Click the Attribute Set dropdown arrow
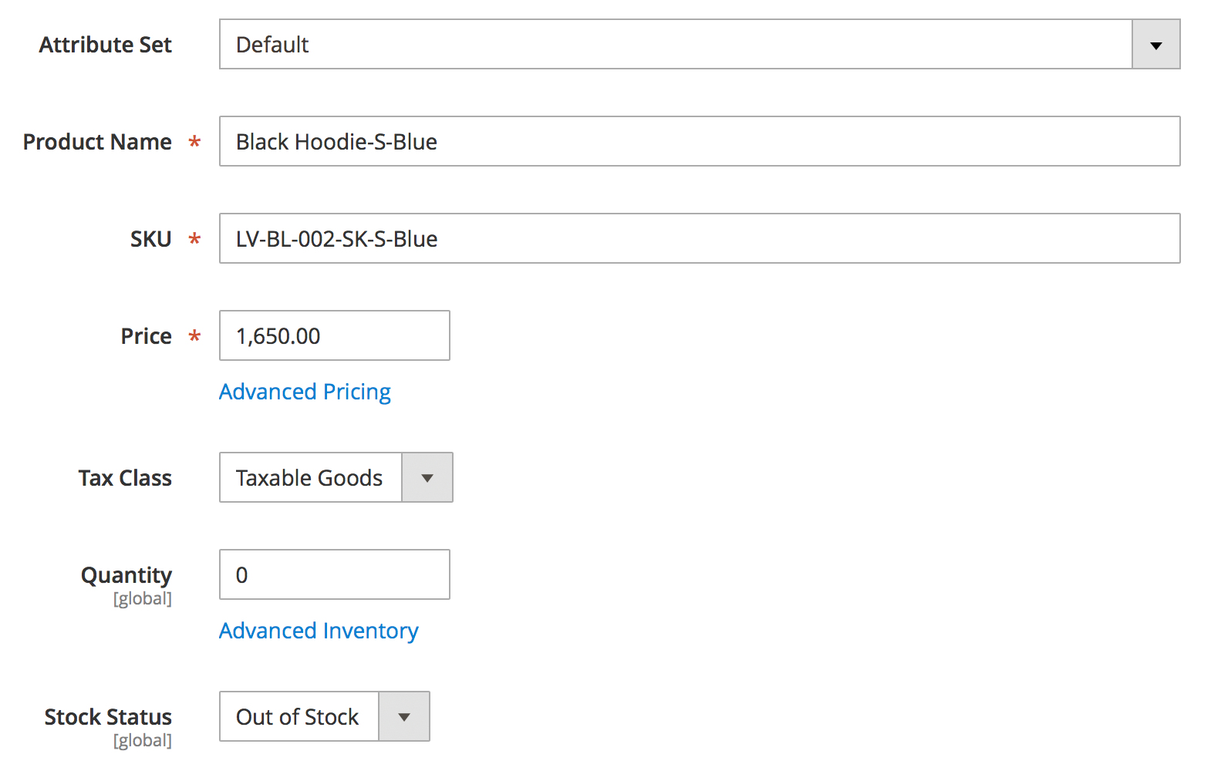This screenshot has height=771, width=1211. coord(1155,45)
